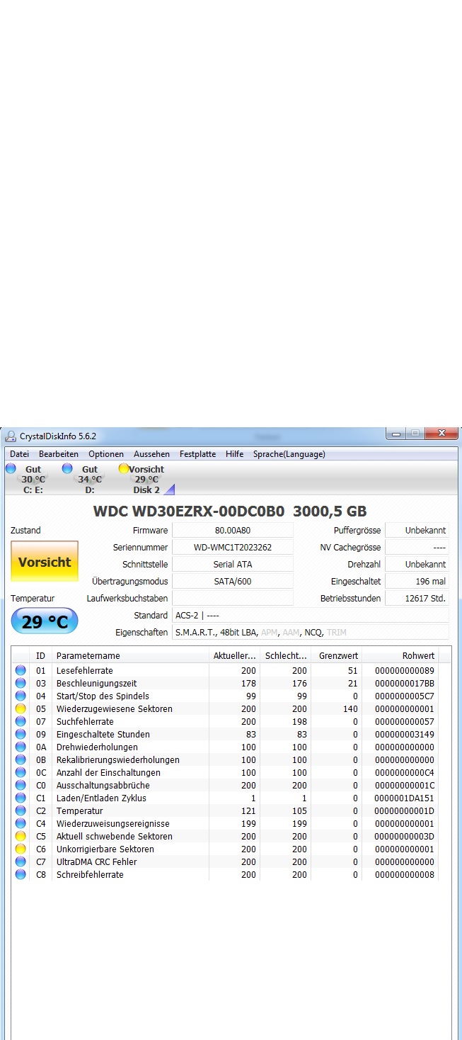462x1040 pixels.
Task: Click status icon for Rekalibrierungswiederholungen
Action: (21, 759)
